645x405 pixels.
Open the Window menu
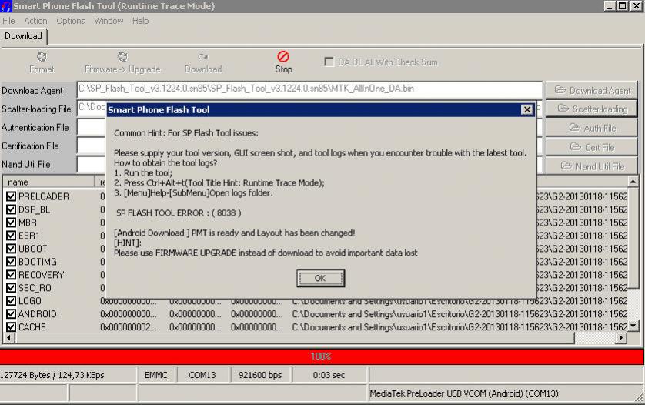click(109, 21)
